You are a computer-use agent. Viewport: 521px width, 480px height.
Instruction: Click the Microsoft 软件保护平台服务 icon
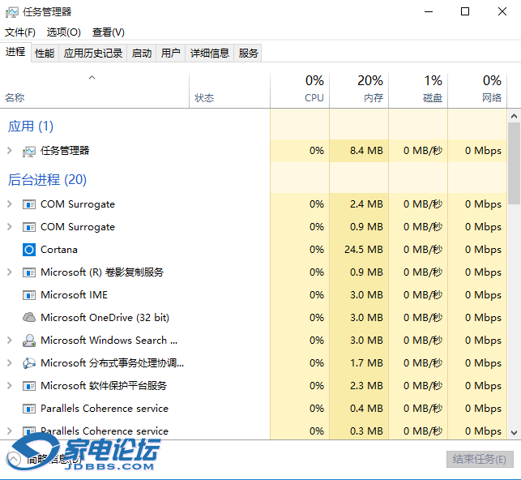coord(29,386)
